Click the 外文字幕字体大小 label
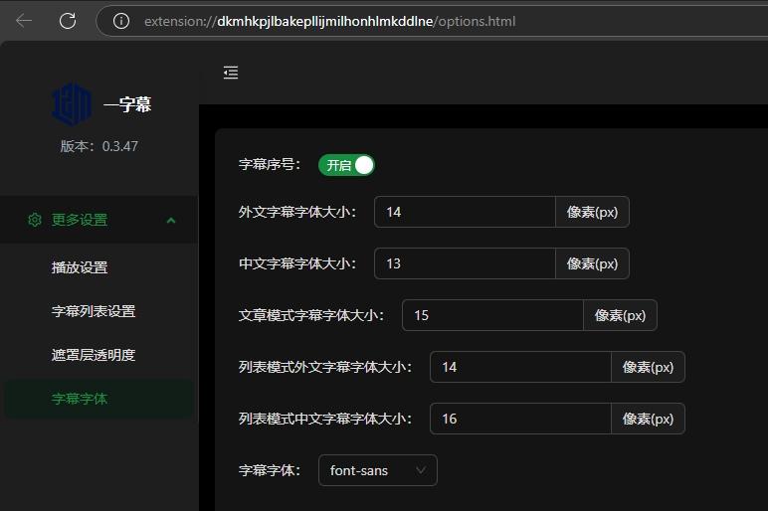The image size is (768, 511). point(297,212)
